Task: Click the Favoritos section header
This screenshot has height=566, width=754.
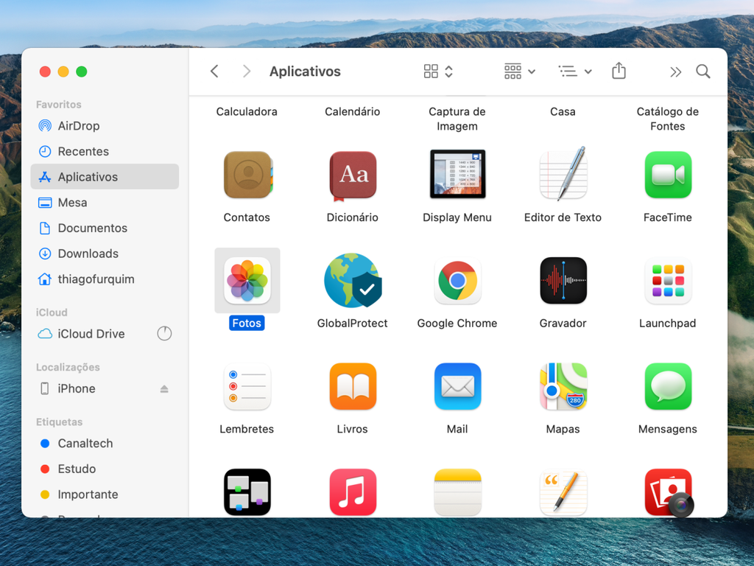Action: (x=59, y=105)
